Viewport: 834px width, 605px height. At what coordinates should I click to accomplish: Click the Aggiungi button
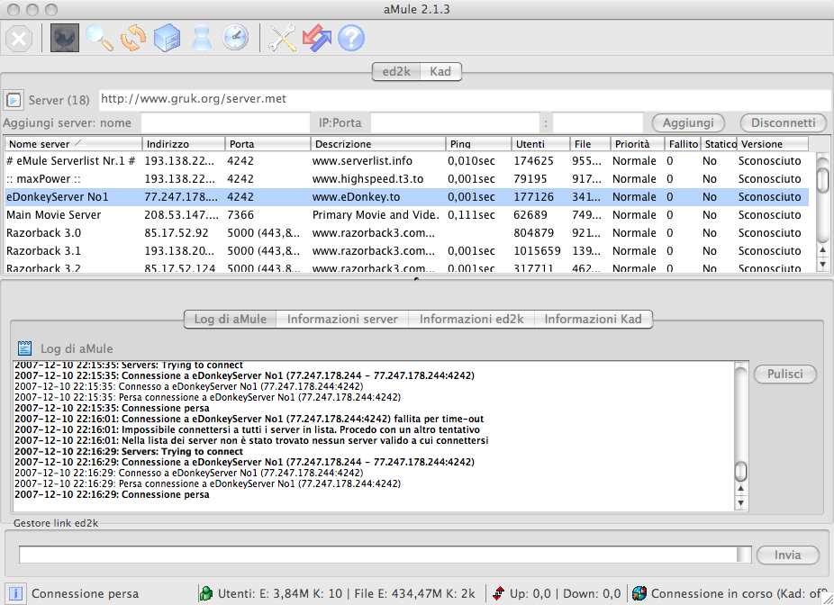point(688,122)
